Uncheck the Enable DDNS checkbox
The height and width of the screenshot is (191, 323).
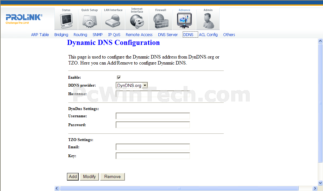point(119,77)
